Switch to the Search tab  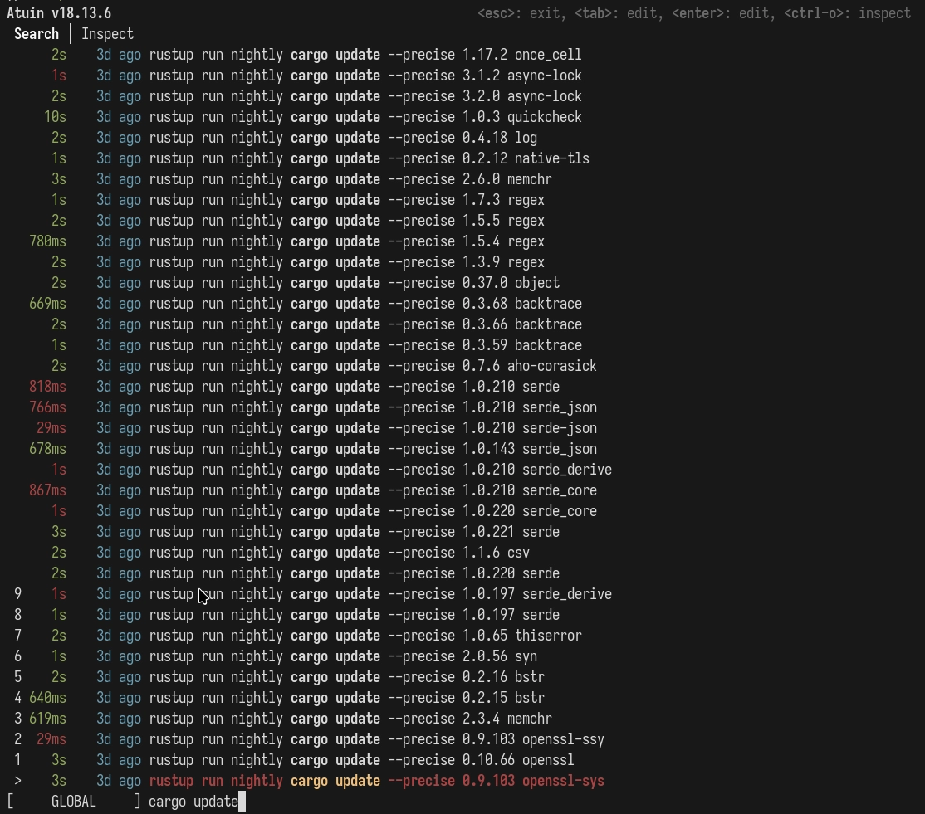click(37, 34)
